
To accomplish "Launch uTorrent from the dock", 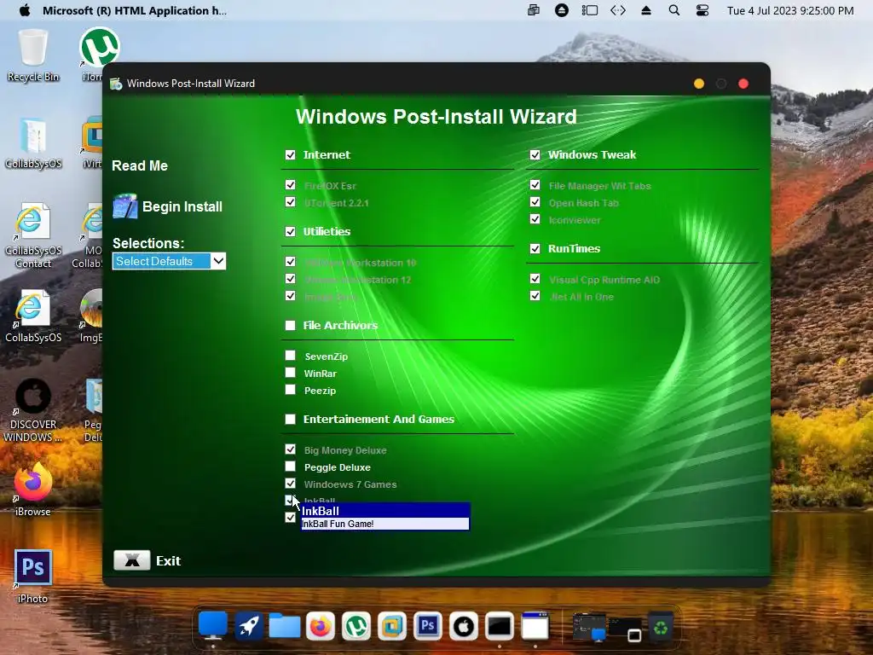I will (x=356, y=626).
